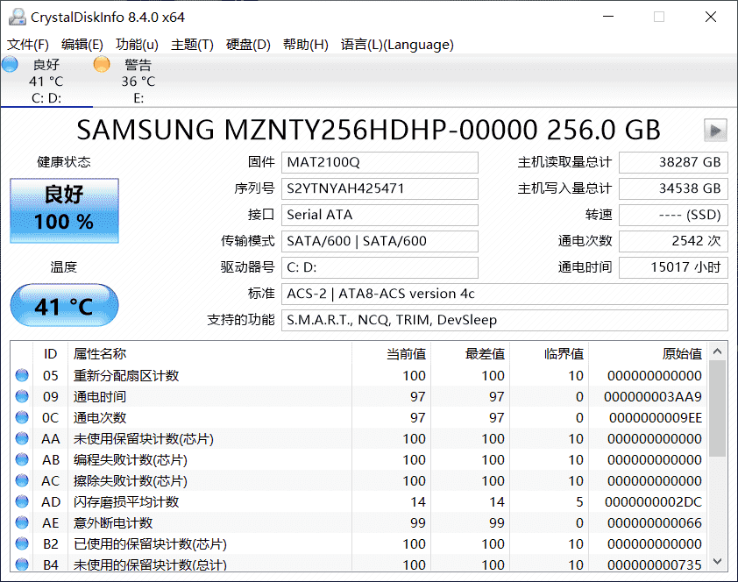Open the 文件(F) menu
This screenshot has width=738, height=582.
[28, 45]
